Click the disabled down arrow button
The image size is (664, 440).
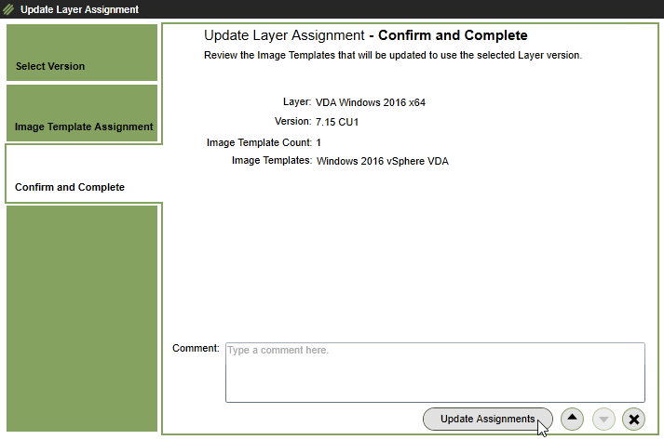603,419
